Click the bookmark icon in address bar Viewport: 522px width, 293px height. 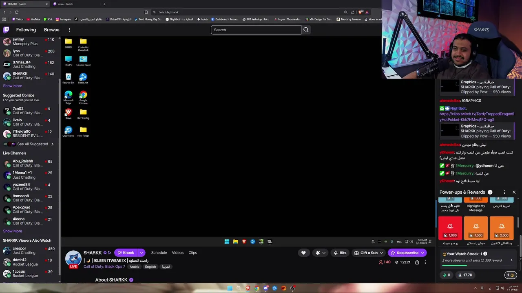tap(146, 12)
